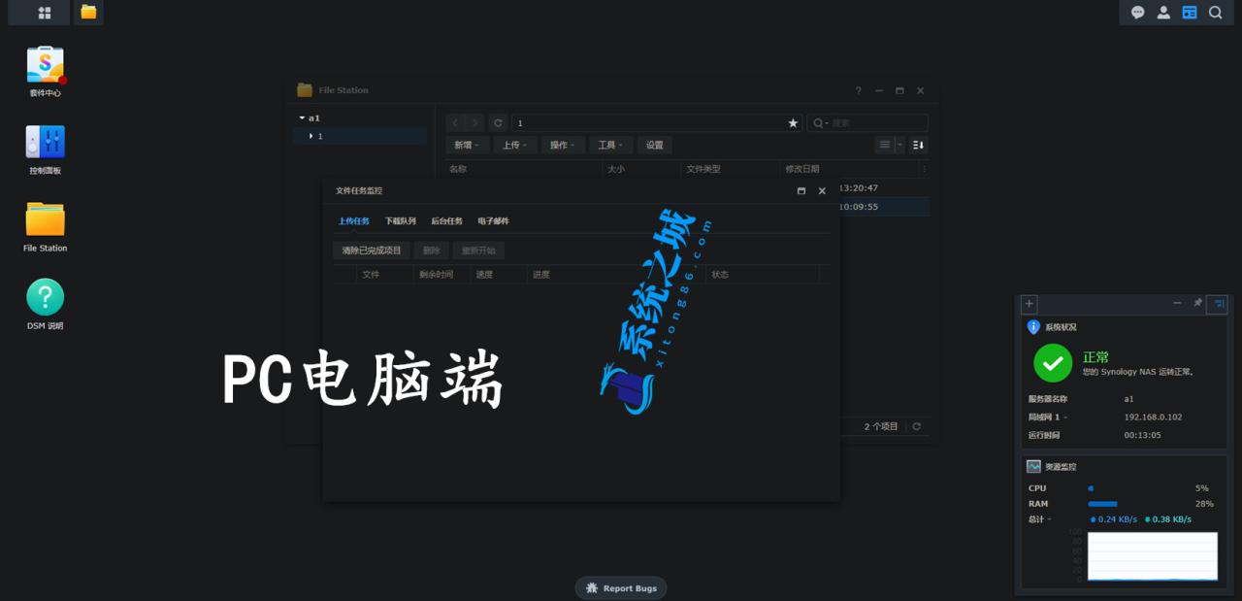Collapse the a1 folder in the tree

(302, 117)
